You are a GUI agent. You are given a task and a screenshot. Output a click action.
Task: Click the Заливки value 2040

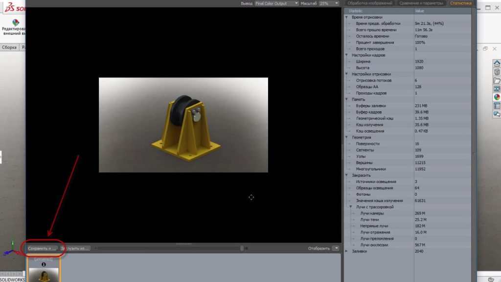(x=419, y=251)
